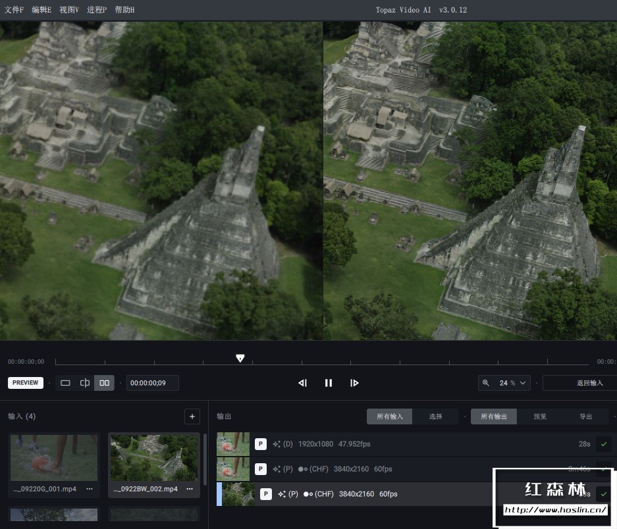Open the 文件F menu
Screen dimensions: 617x529
[14, 10]
